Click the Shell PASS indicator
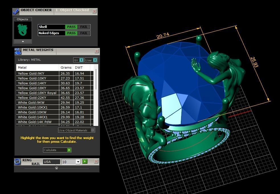 (x=71, y=27)
